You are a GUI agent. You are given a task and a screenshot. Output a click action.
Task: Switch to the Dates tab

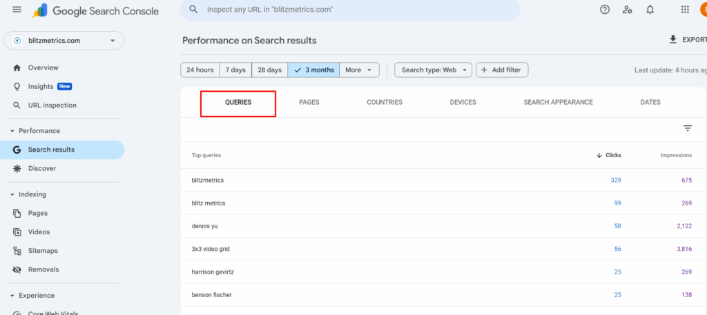(x=650, y=103)
